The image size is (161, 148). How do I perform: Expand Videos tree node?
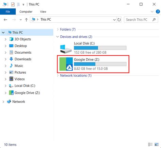pyautogui.click(x=5, y=79)
